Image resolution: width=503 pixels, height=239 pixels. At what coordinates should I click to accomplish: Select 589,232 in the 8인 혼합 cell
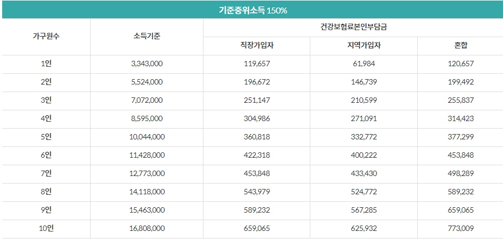pos(461,191)
